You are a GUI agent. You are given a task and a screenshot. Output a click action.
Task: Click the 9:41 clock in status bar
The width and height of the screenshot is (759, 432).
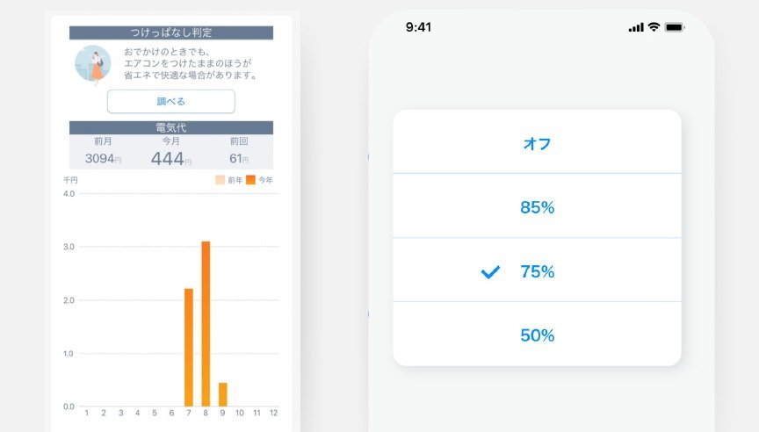click(x=418, y=27)
